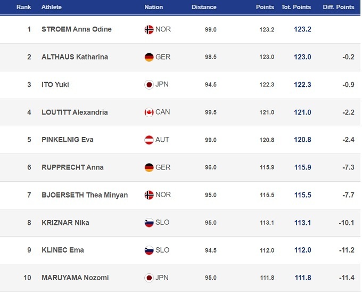The height and width of the screenshot is (292, 362).
Task: Select athlete name LOUTITT Alexandria
Action: 75,112
